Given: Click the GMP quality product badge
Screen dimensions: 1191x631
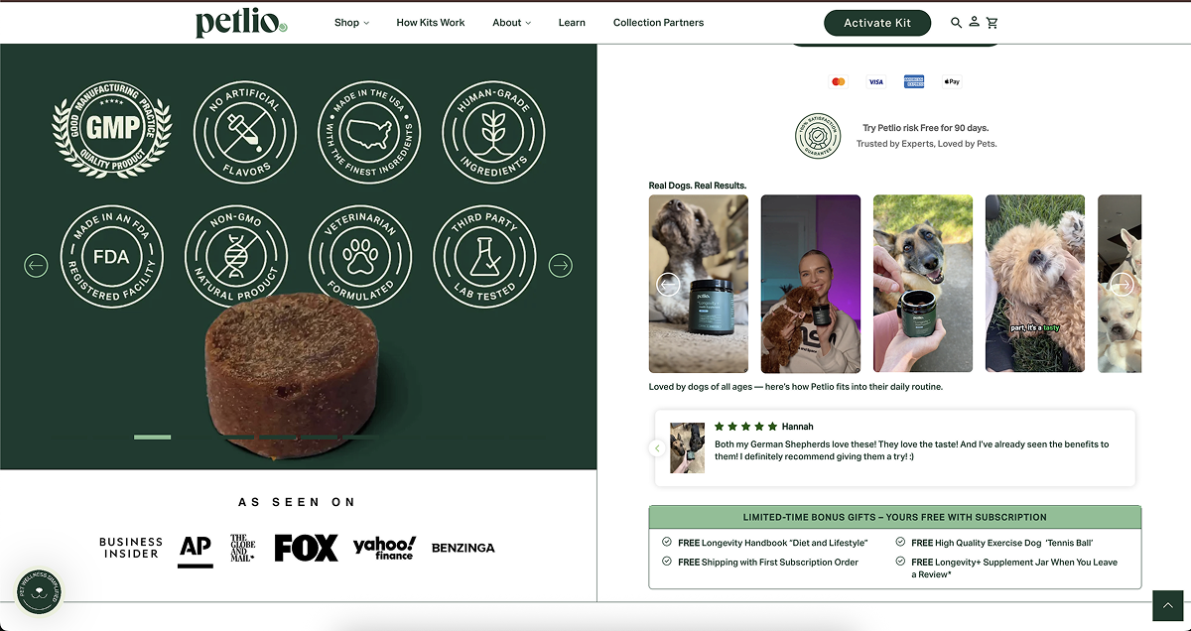Looking at the screenshot, I should click(x=111, y=130).
